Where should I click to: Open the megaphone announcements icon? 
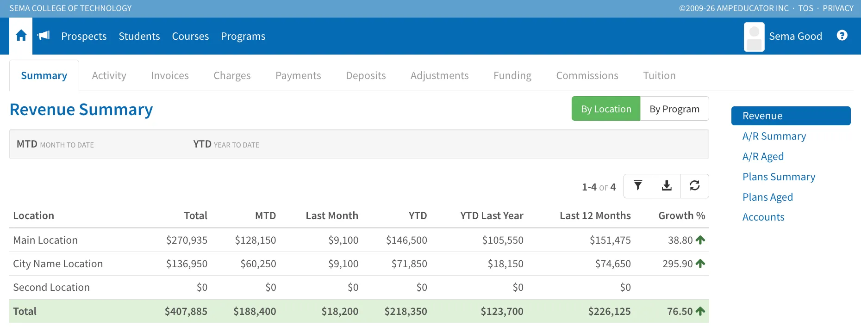point(44,36)
